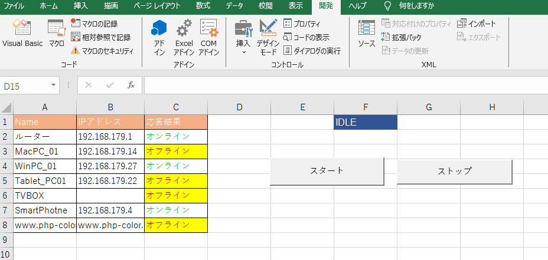Click the fx insert function icon
This screenshot has width=548, height=260.
(131, 85)
